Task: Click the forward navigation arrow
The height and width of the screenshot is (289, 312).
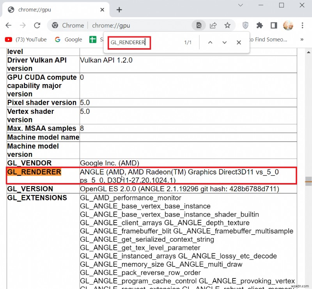Action: click(x=23, y=25)
